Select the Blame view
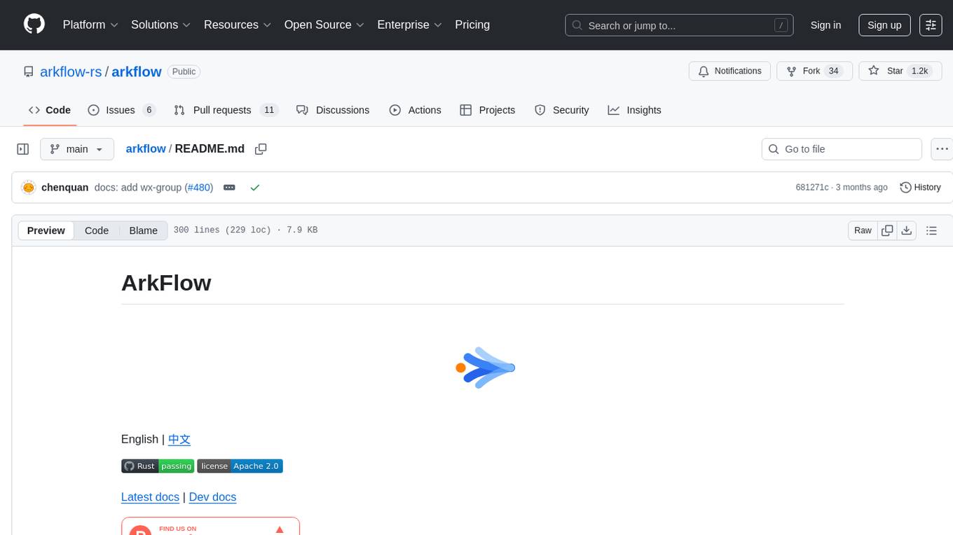953x535 pixels. pyautogui.click(x=144, y=230)
